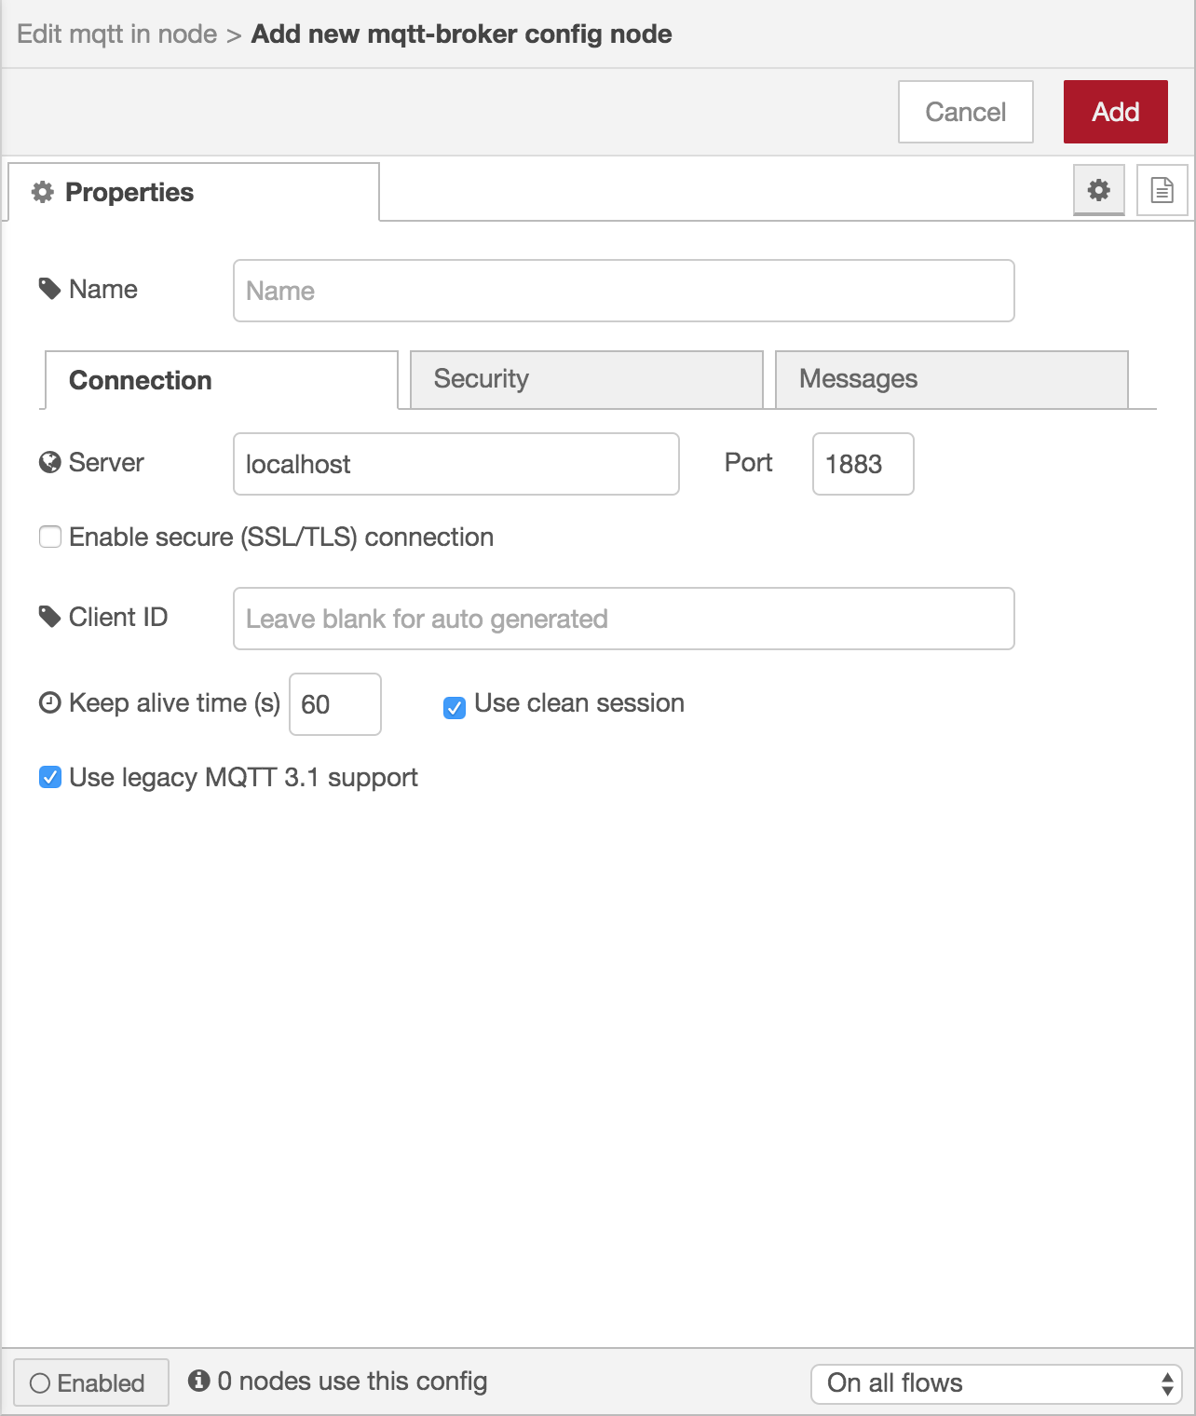This screenshot has width=1196, height=1416.
Task: Click the gear icon on the Properties tab
Action: tap(41, 192)
